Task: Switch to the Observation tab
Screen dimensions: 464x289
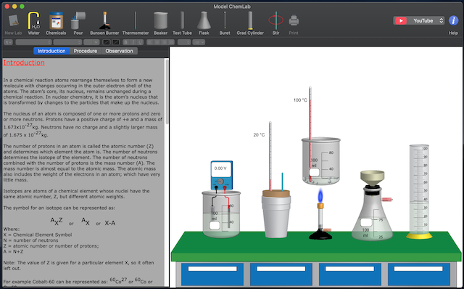Action: tap(119, 51)
